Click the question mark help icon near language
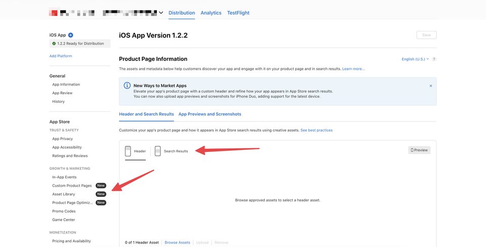Screen dimensions: 486x247 click(x=434, y=59)
